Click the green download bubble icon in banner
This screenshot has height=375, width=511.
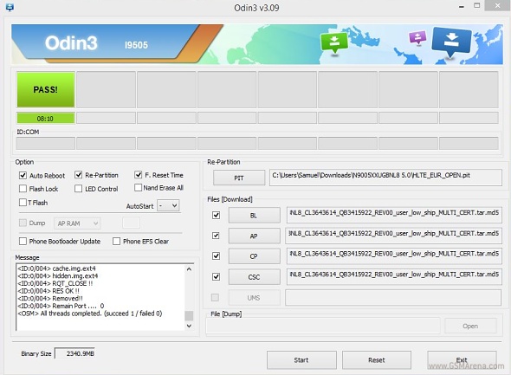[334, 42]
